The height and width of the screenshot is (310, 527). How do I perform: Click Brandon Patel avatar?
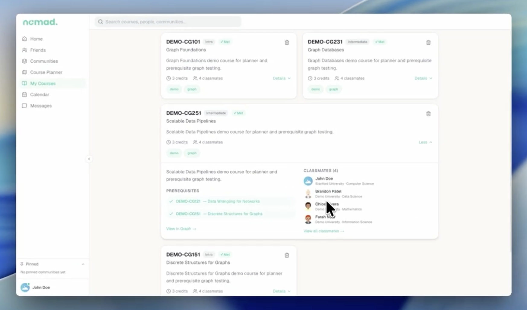308,194
